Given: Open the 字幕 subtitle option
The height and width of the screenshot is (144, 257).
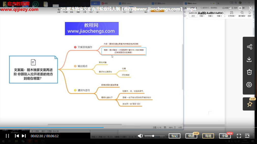Looking at the screenshot, I should click(225, 136).
